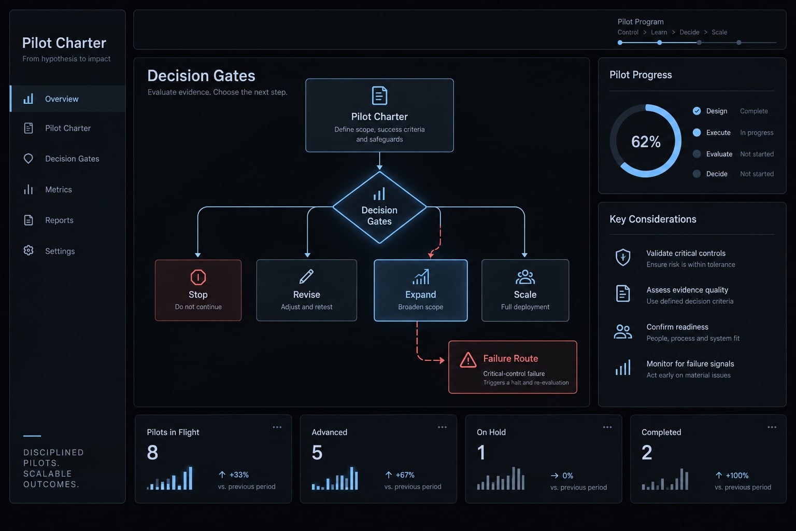Click the shield icon for Validate critical controls
The image size is (796, 531).
pos(623,257)
